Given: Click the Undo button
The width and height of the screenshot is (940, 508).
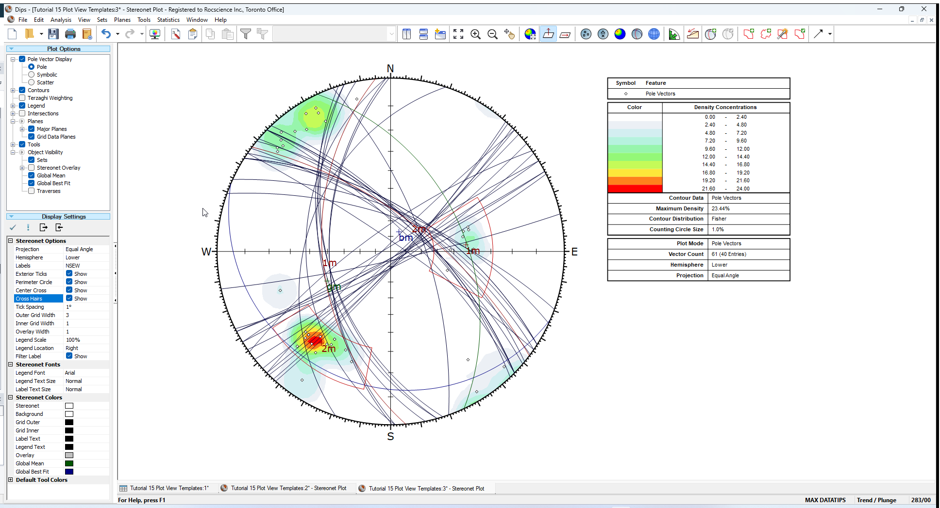Looking at the screenshot, I should [x=106, y=33].
